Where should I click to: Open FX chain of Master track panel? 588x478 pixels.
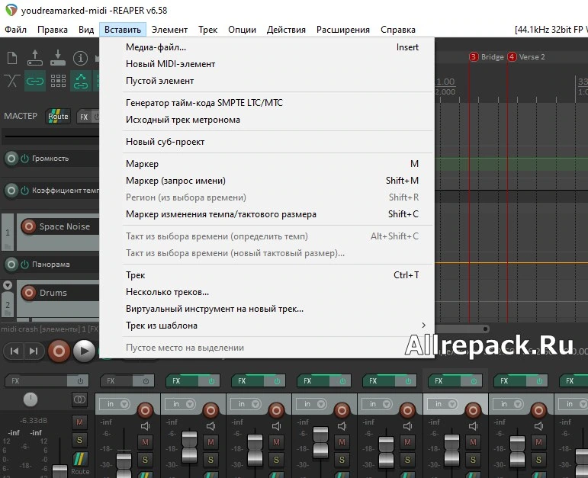click(84, 117)
